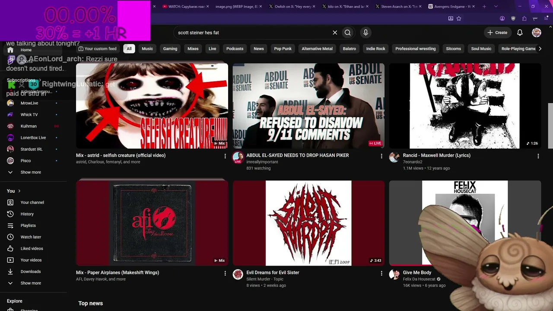Open more options for Paper Airplanes mix

click(x=225, y=273)
